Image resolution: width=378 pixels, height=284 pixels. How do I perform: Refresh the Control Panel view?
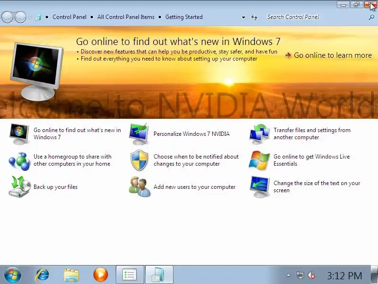[254, 17]
